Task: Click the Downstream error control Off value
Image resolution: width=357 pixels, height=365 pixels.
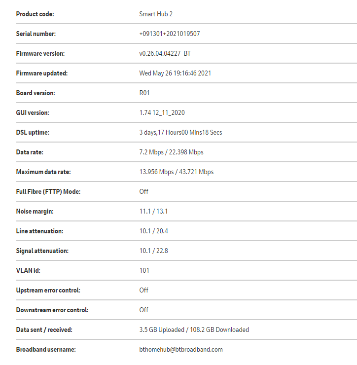Action: tap(143, 310)
